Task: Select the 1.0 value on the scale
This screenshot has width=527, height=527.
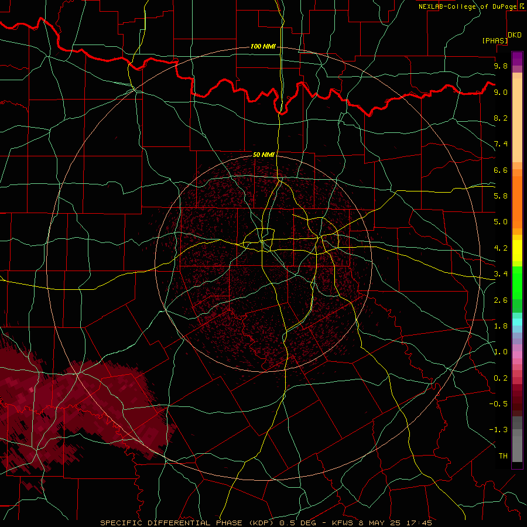Action: click(x=501, y=352)
